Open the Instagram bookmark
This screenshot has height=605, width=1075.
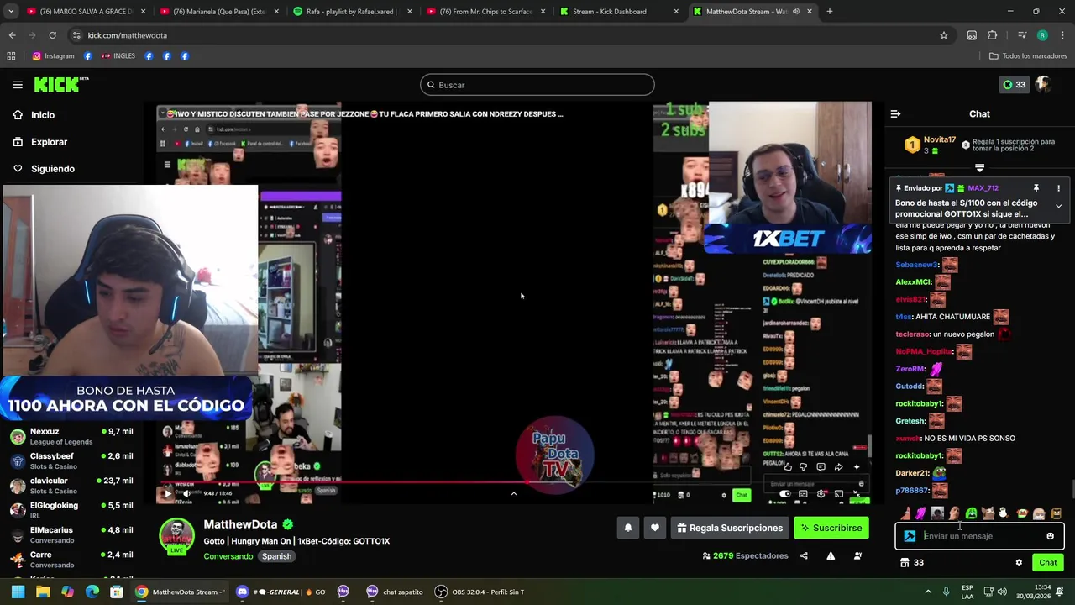(53, 56)
